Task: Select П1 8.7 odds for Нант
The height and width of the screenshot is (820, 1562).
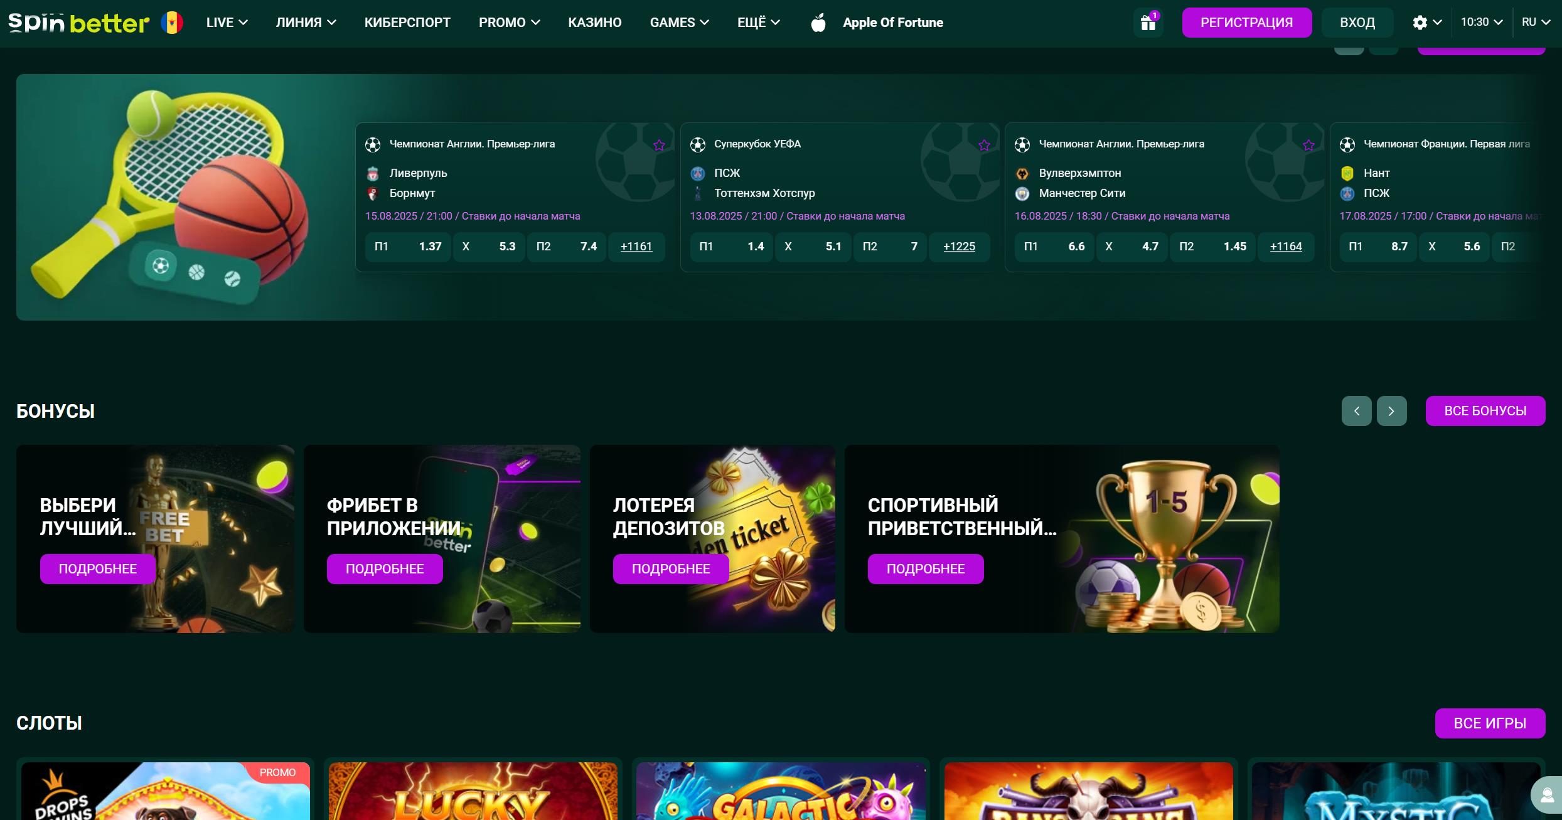Action: click(x=1378, y=247)
